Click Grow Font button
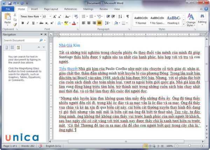 click(x=55, y=16)
